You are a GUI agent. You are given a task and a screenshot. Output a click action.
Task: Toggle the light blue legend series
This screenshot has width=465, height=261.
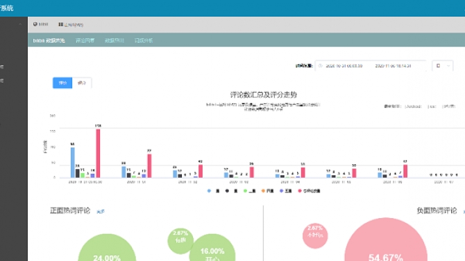pyautogui.click(x=214, y=191)
